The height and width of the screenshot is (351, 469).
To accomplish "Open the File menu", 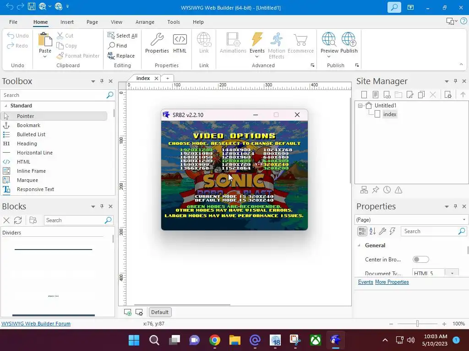I will point(13,22).
